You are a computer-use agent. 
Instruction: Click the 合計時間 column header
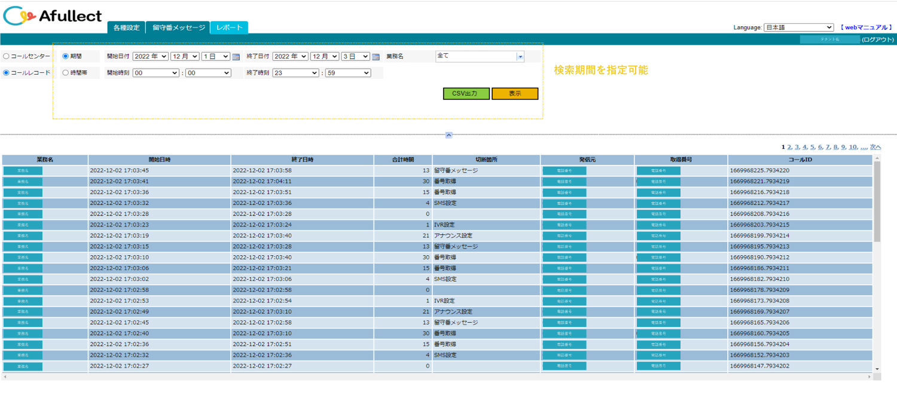(x=403, y=160)
